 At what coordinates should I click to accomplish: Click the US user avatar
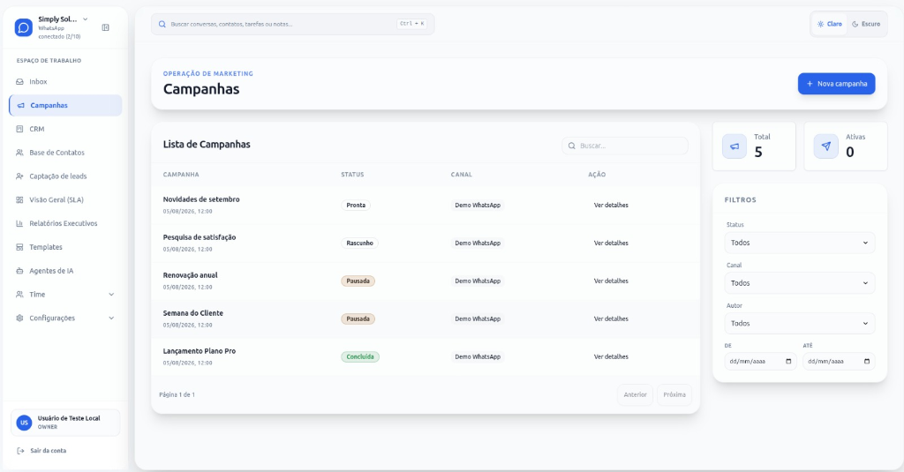click(24, 423)
